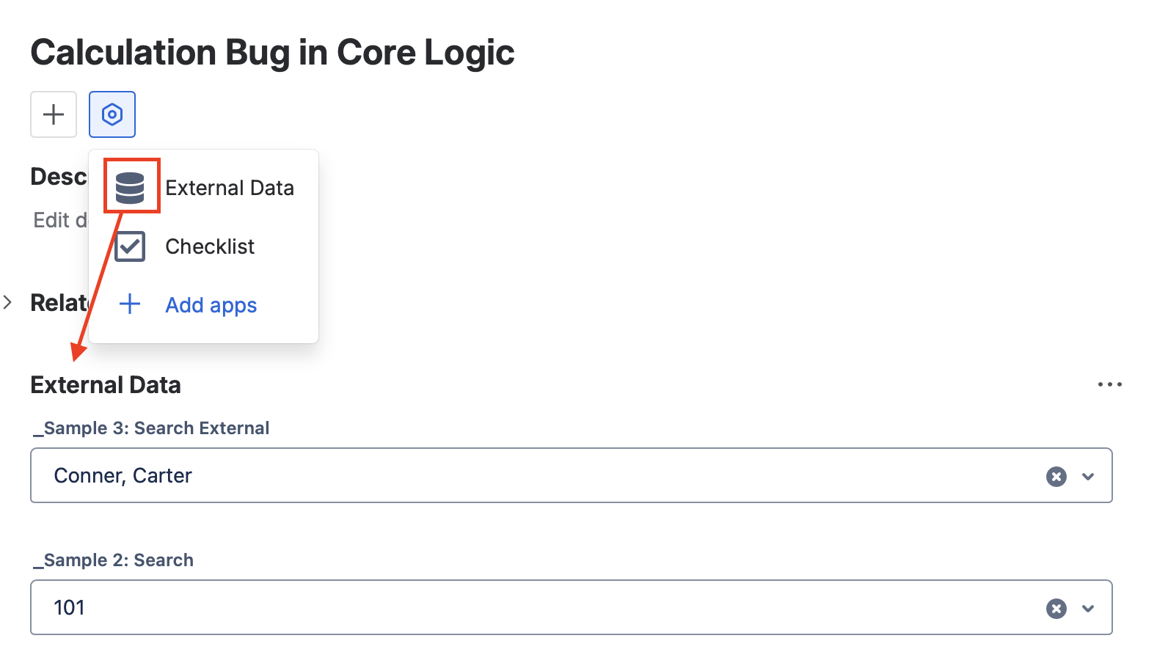Click the hexagon apps button
1168x663 pixels.
pos(112,114)
